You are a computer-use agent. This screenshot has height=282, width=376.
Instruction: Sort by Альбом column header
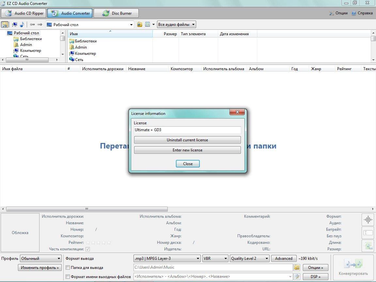click(x=268, y=69)
